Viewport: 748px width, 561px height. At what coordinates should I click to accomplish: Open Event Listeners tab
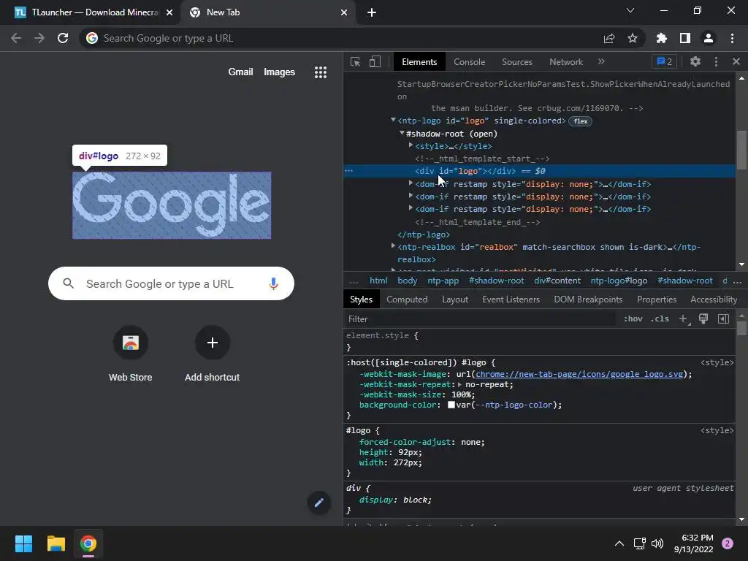[x=511, y=299]
